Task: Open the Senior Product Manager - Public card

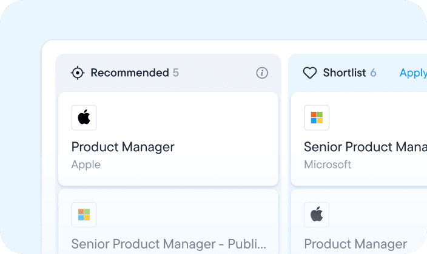Action: click(x=168, y=244)
